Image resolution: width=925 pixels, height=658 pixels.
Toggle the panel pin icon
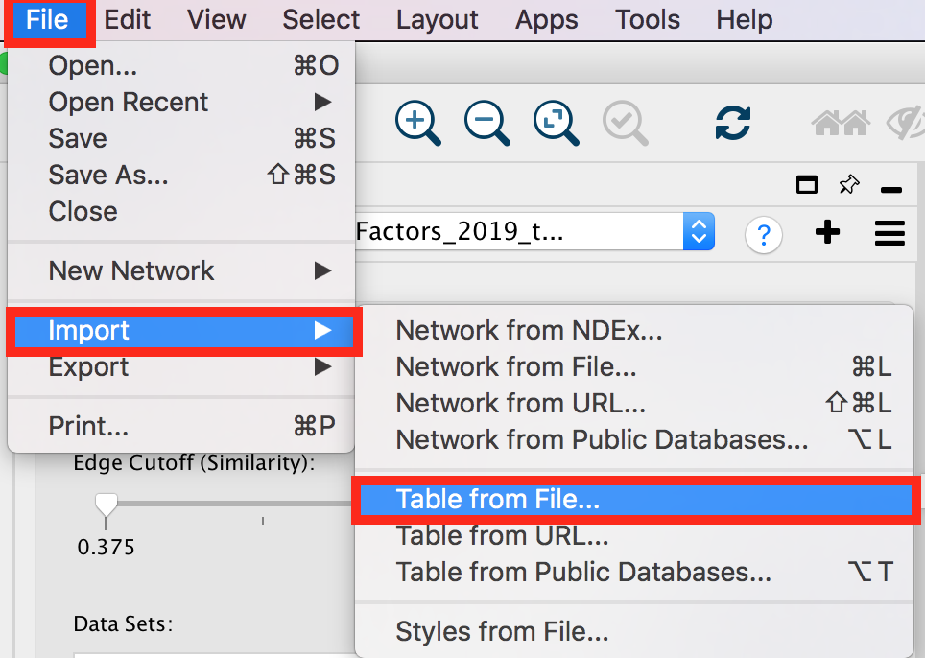(x=849, y=185)
